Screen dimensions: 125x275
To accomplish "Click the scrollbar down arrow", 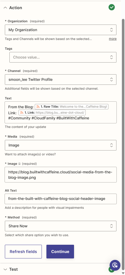I will [123, 273].
